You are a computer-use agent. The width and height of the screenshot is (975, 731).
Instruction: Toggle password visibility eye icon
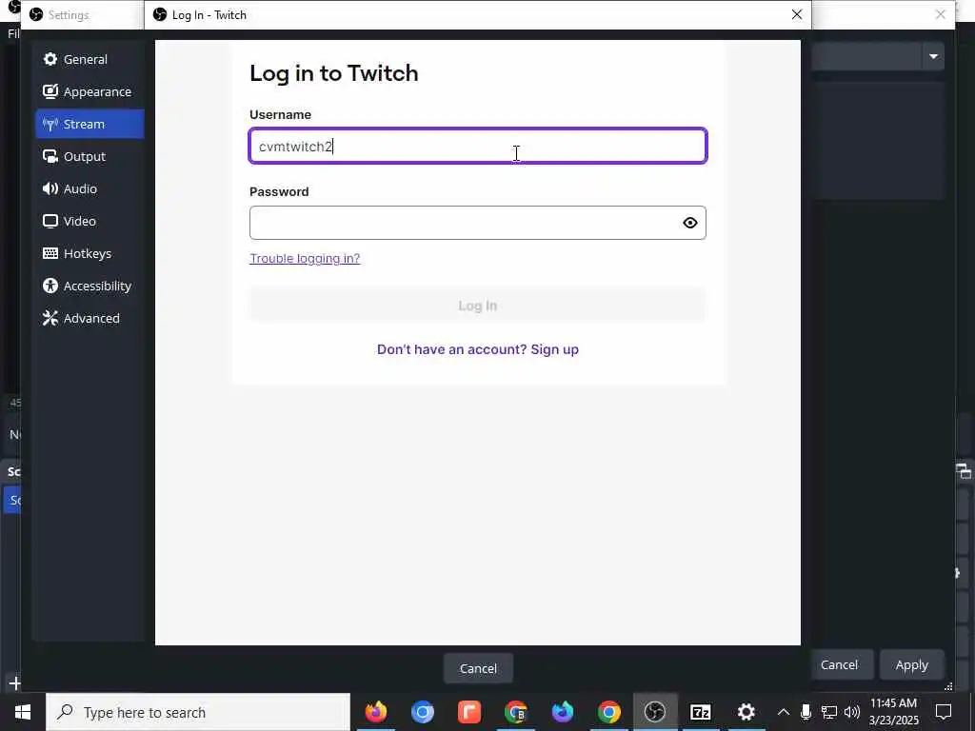pos(689,223)
